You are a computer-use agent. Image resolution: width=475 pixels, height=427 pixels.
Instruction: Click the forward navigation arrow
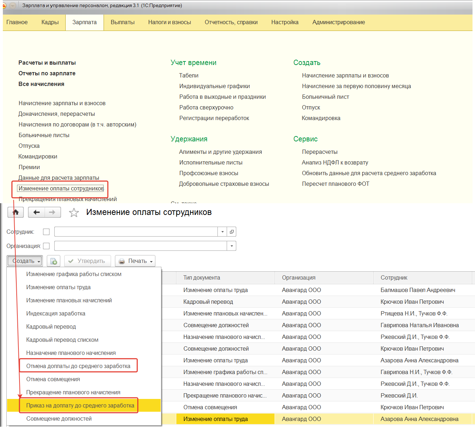click(52, 212)
